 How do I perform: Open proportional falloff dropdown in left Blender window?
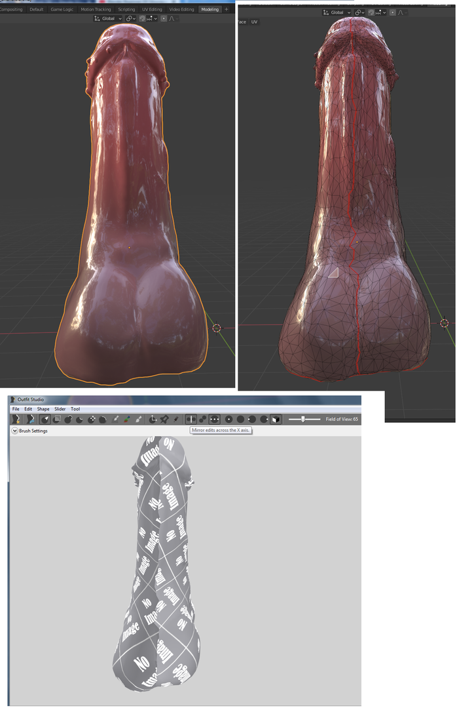(174, 18)
